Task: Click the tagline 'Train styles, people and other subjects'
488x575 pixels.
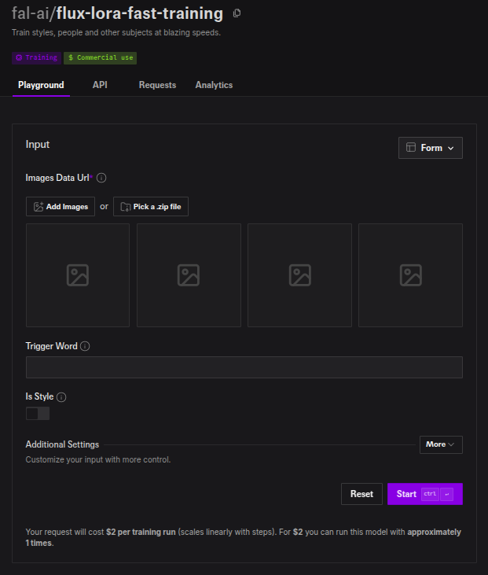Action: [x=116, y=32]
